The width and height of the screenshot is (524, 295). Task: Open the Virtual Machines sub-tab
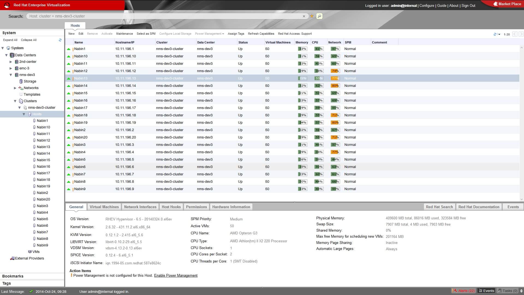104,207
